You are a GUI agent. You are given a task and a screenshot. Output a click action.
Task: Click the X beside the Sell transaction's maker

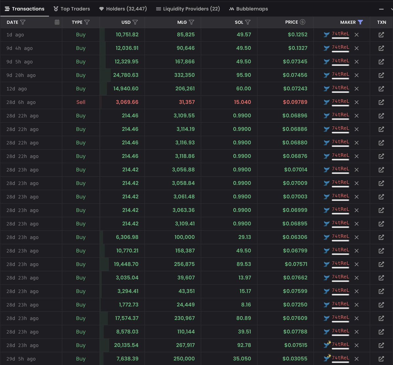[356, 102]
